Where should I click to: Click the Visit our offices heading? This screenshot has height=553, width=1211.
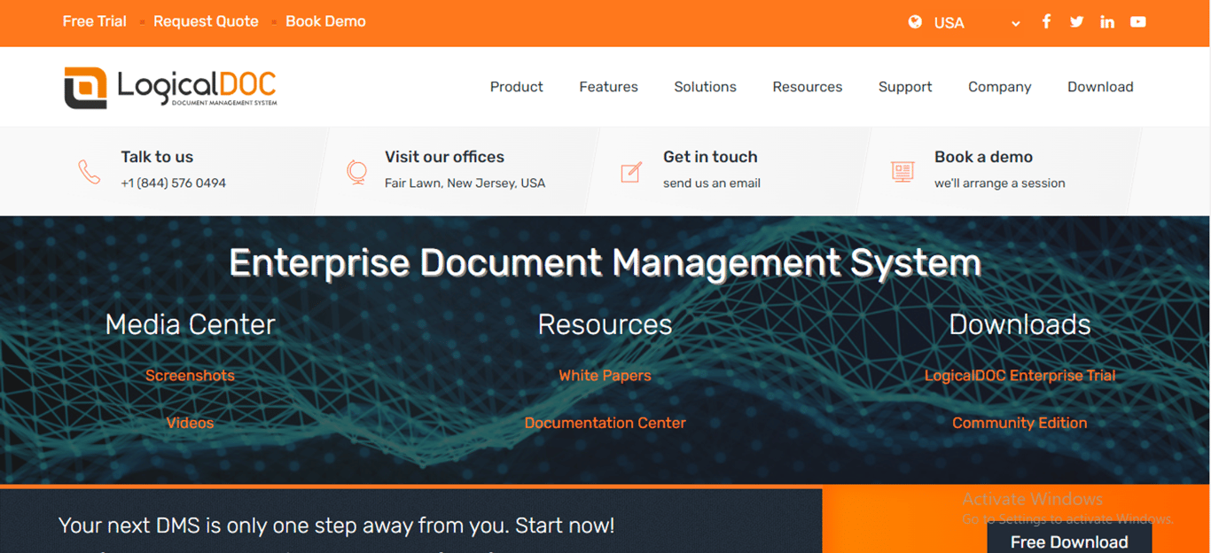[444, 157]
